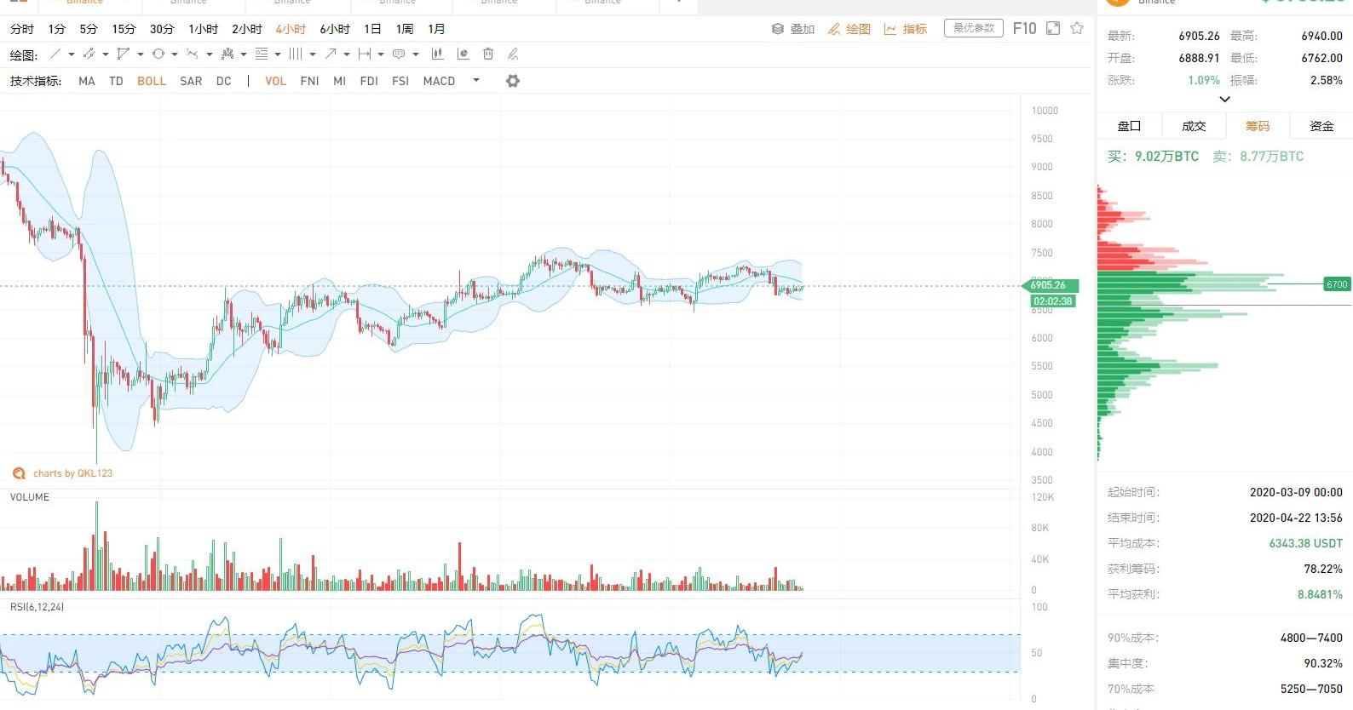Open wave tool dropdown arrow

[x=209, y=54]
